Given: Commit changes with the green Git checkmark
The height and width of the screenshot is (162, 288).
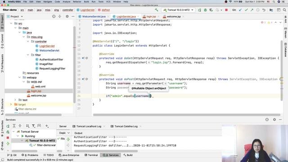Looking at the screenshot, I should (x=246, y=10).
